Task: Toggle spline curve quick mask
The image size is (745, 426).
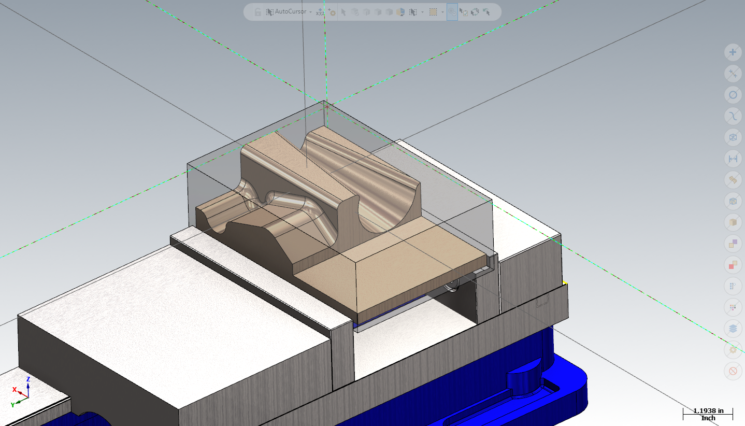Action: [x=733, y=116]
